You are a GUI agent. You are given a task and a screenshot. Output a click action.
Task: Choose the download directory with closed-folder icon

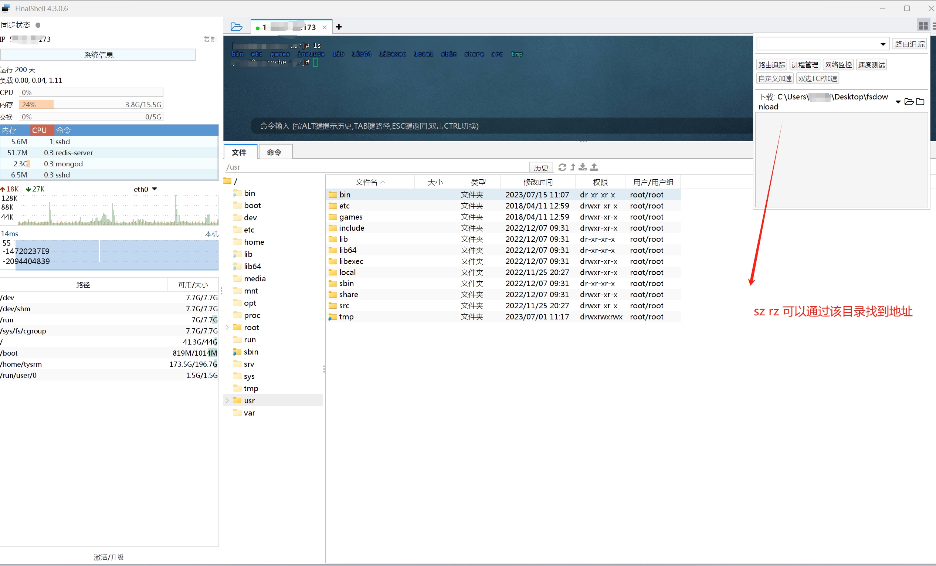pyautogui.click(x=920, y=101)
